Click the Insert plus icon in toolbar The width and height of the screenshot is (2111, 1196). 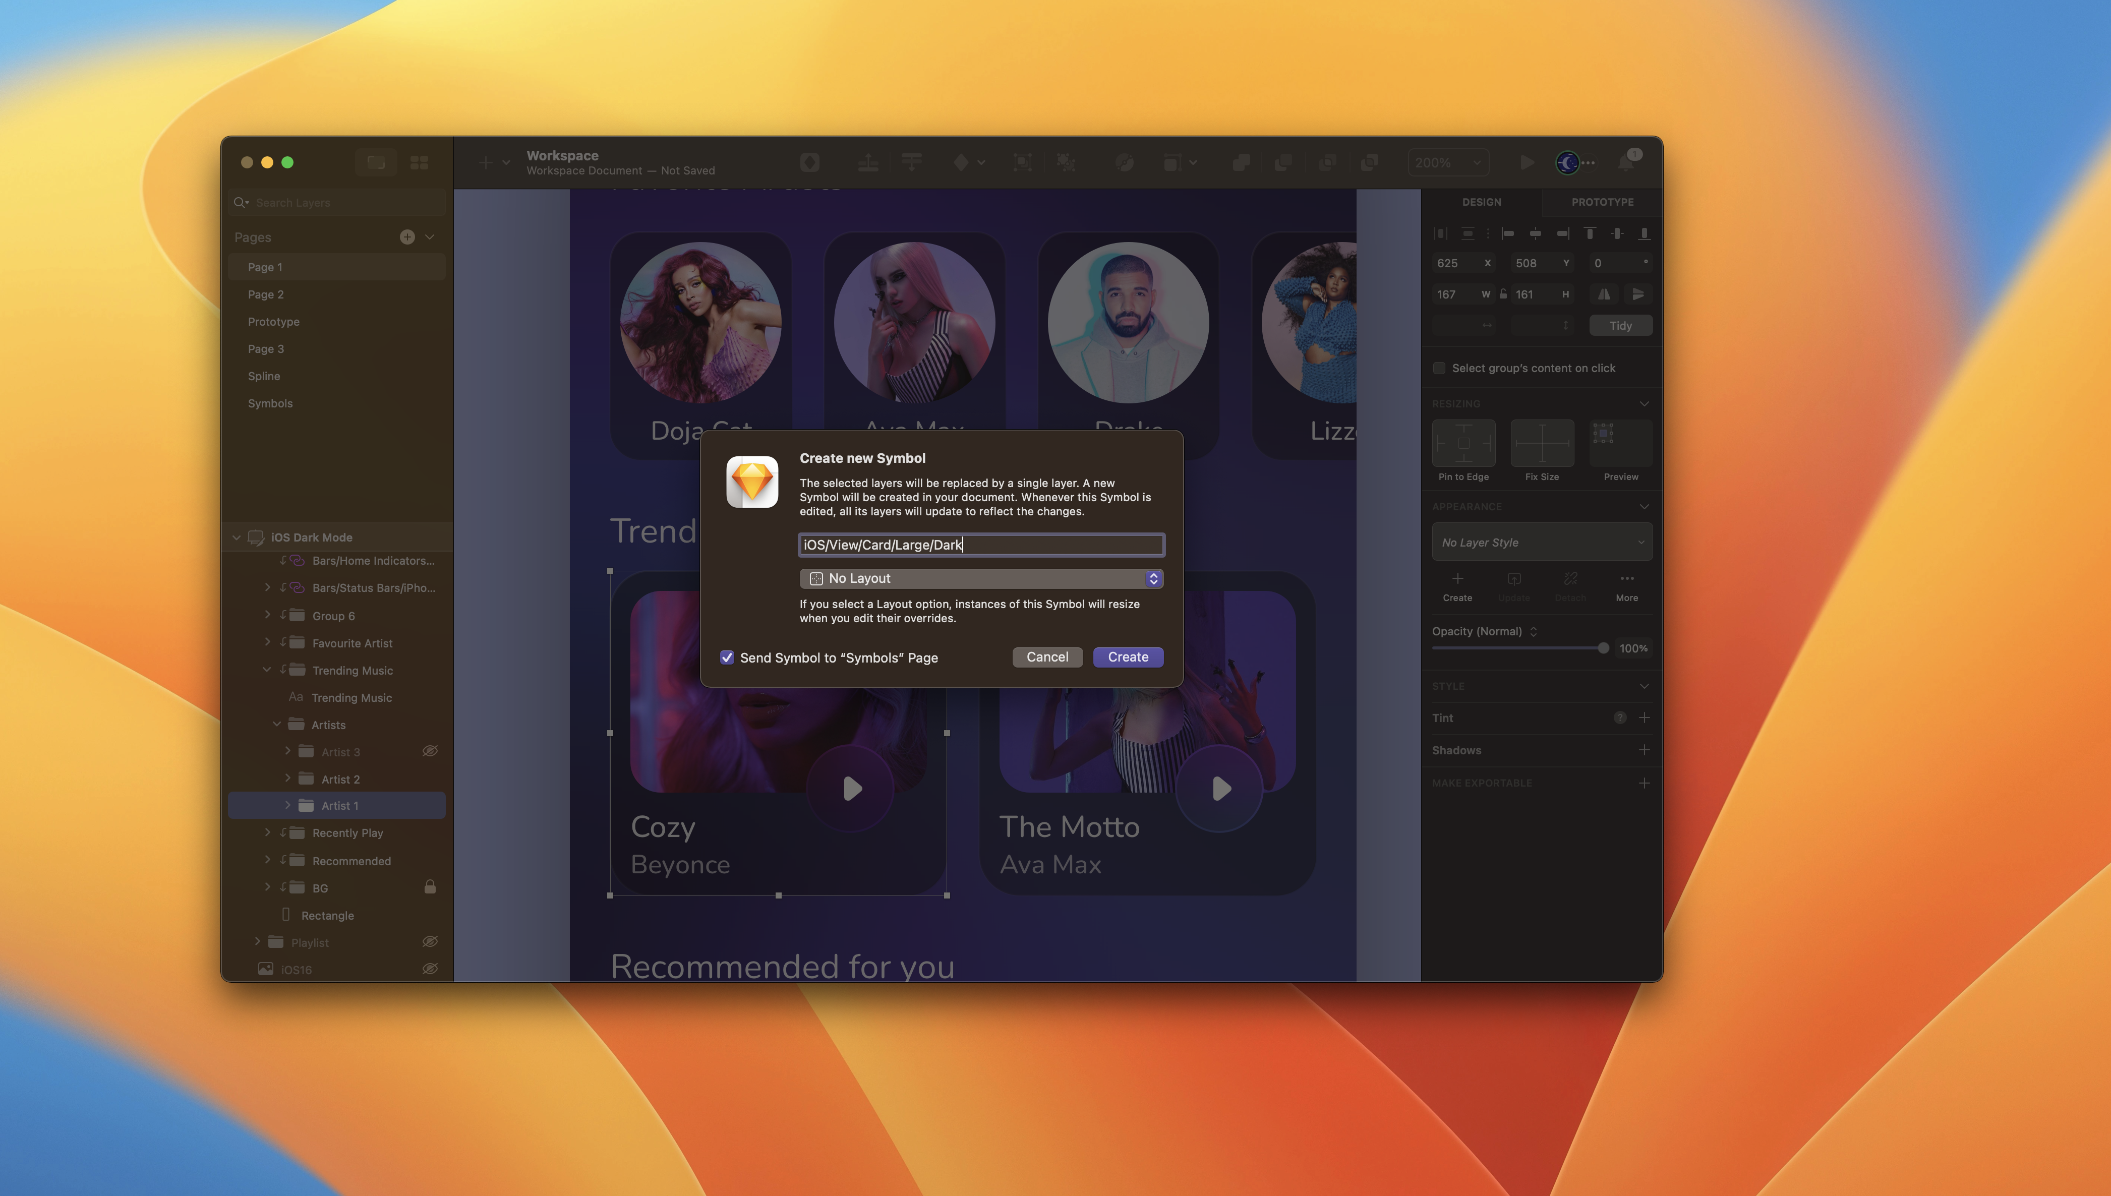pyautogui.click(x=486, y=163)
